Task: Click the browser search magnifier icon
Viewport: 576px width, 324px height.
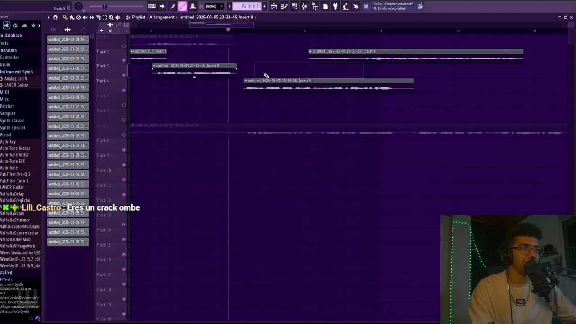Action: [x=38, y=319]
